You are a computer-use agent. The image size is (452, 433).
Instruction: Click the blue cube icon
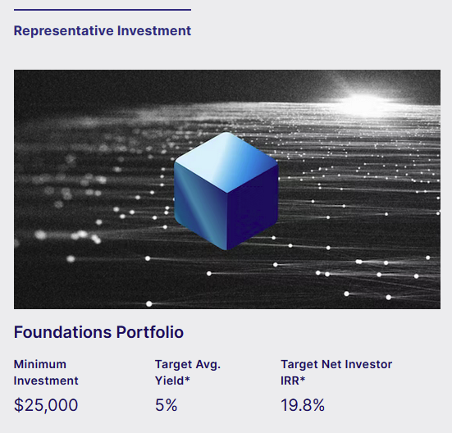226,191
